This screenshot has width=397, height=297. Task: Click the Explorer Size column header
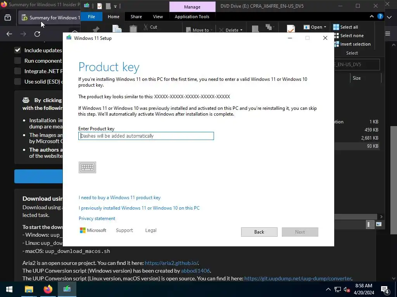(x=365, y=78)
